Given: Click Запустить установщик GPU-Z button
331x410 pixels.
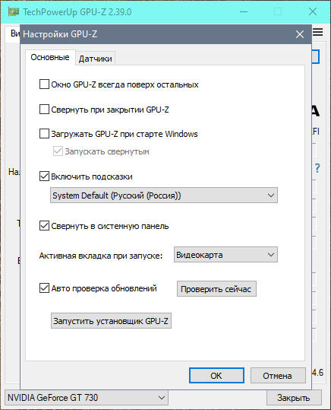Looking at the screenshot, I should [x=111, y=320].
